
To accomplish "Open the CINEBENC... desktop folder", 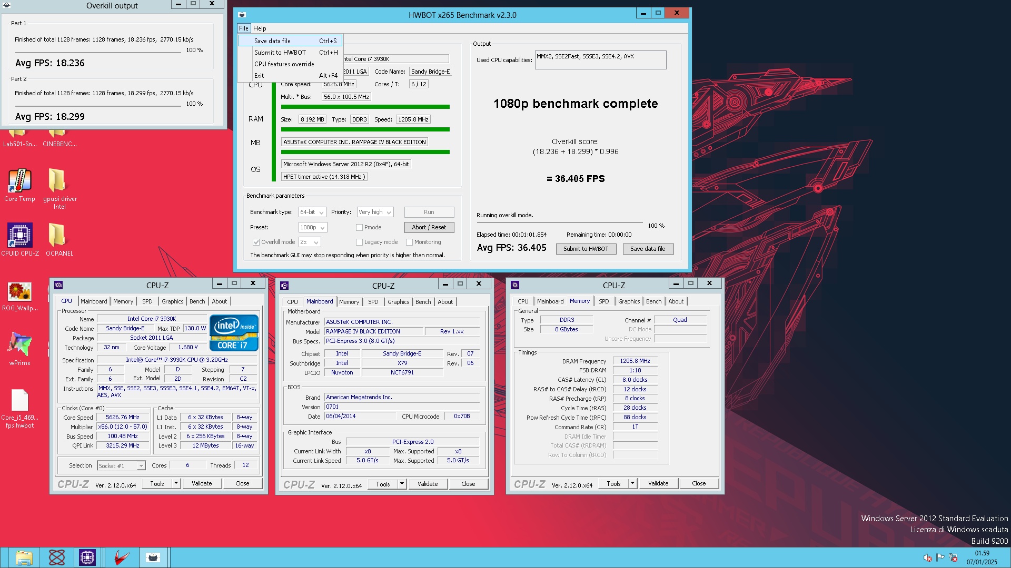I will [x=60, y=139].
